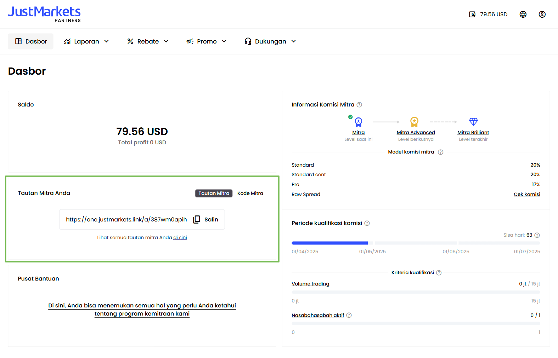558x358 pixels.
Task: Click the 01/07/2025 date label
Action: pos(527,252)
